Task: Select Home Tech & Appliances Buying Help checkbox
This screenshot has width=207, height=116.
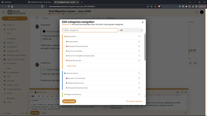Action: [139, 56]
